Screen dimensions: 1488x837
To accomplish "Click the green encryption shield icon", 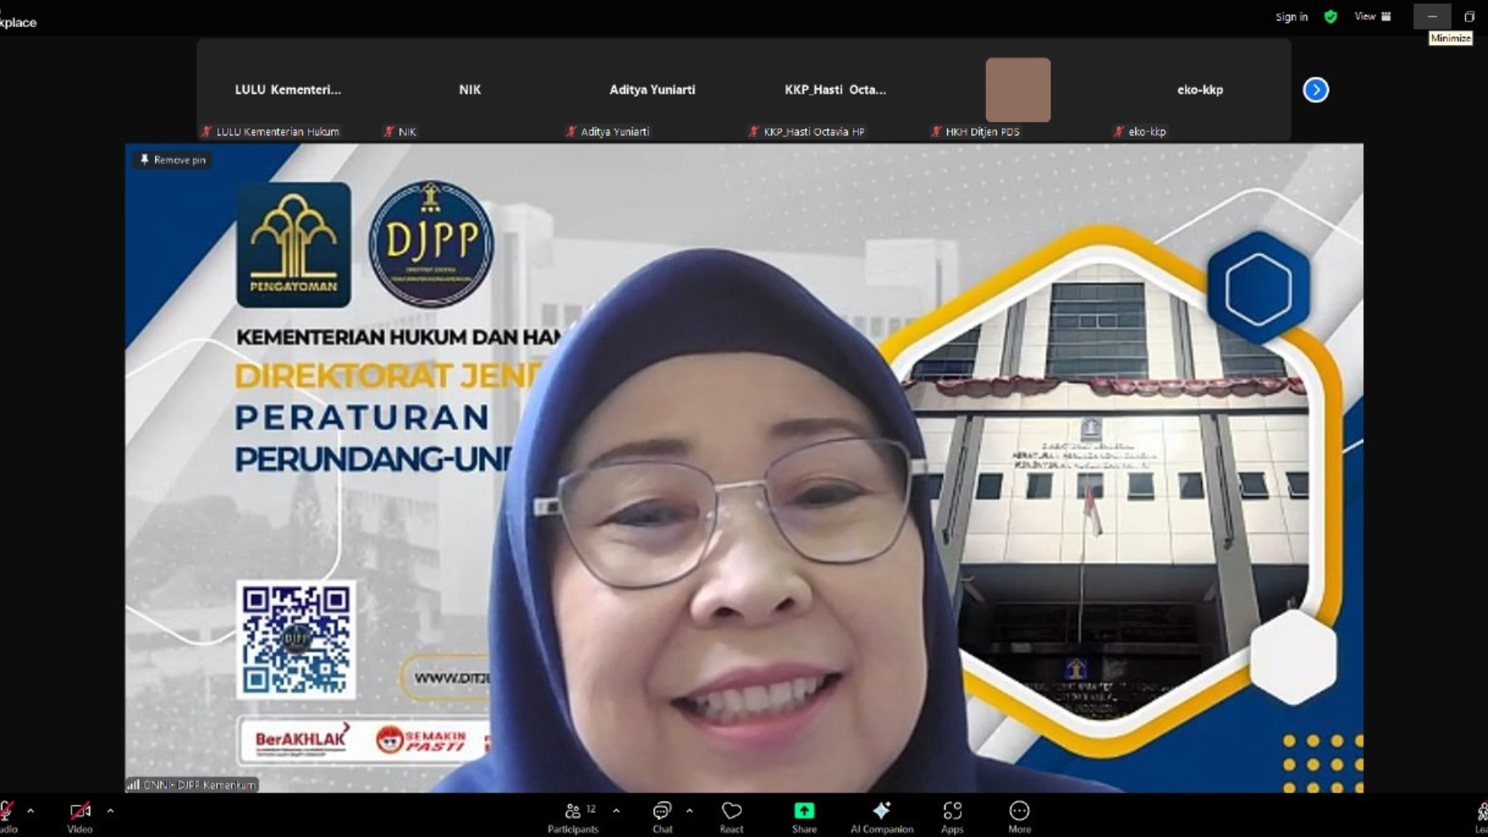I will coord(1331,17).
